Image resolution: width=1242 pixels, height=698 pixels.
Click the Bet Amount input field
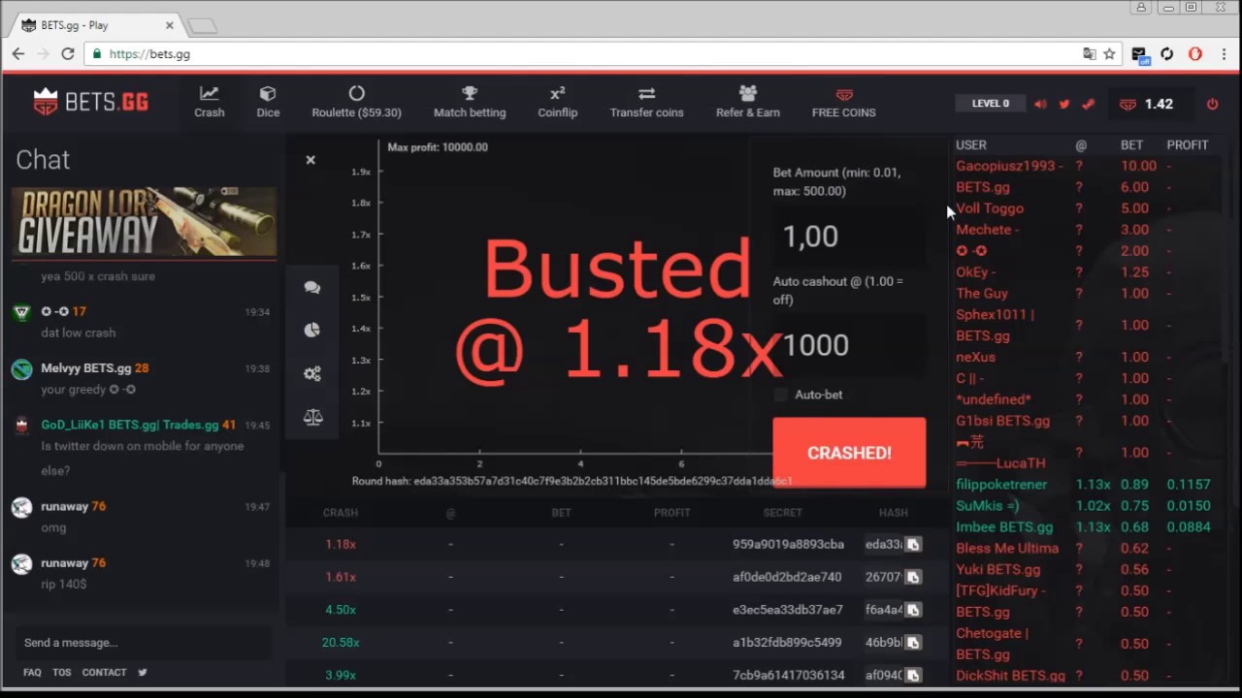849,237
